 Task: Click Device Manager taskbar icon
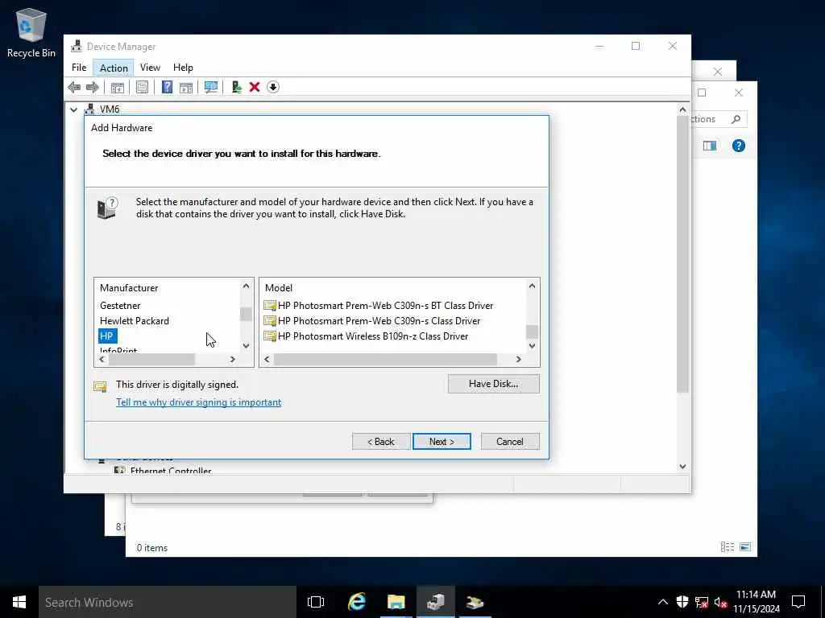click(x=436, y=602)
